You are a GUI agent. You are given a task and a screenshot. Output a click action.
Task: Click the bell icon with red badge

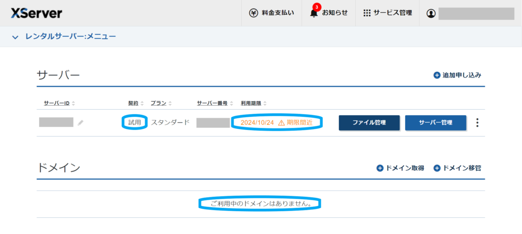pos(314,13)
